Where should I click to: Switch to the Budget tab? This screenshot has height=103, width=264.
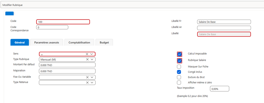click(104, 42)
